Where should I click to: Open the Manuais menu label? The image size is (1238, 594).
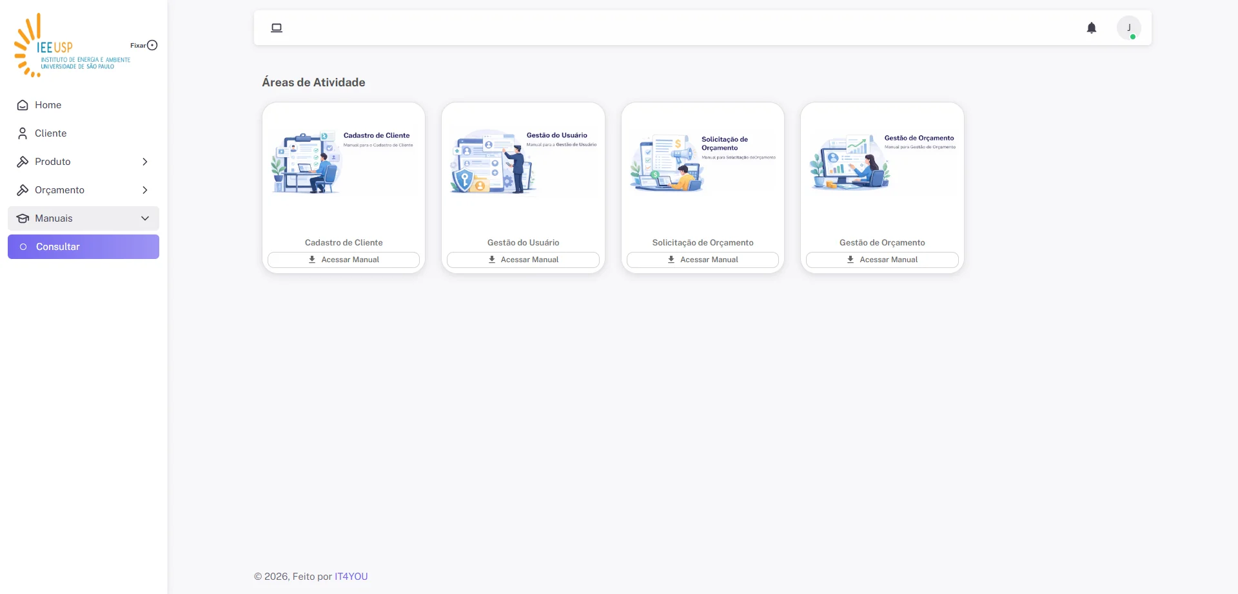point(54,218)
